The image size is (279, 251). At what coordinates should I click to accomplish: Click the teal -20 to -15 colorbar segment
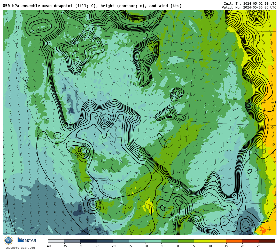click(x=121, y=241)
